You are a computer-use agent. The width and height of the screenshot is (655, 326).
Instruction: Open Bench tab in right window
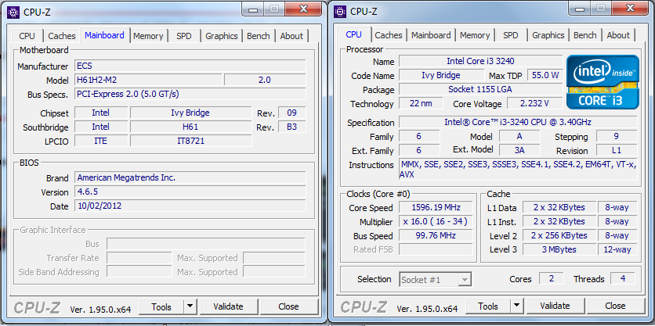[x=584, y=35]
